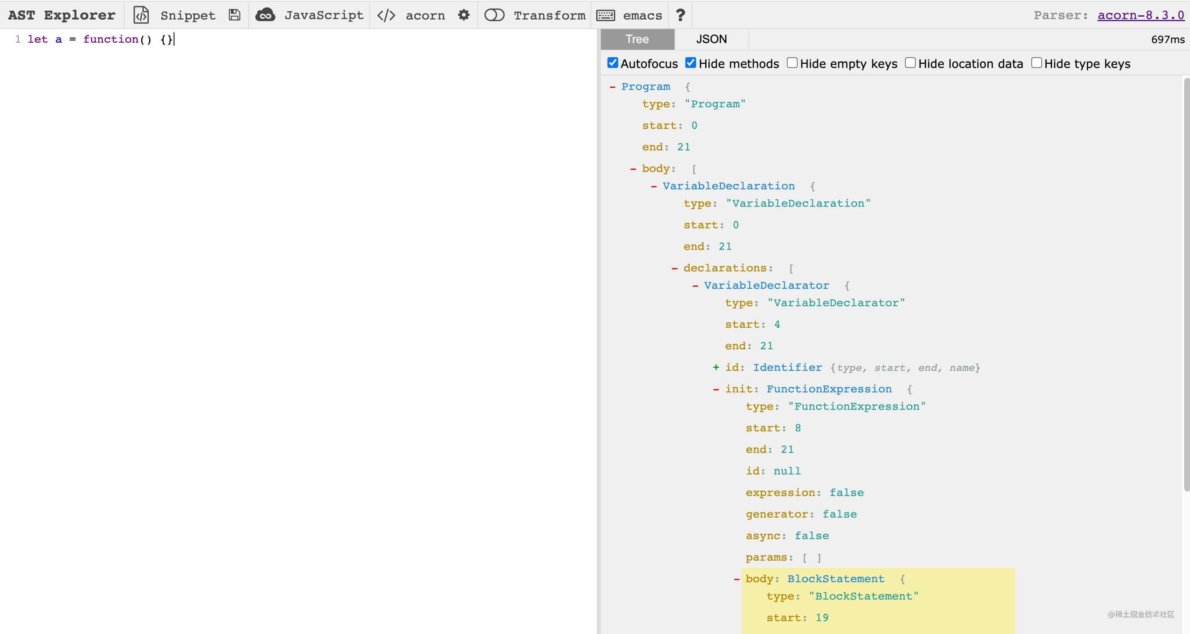Image resolution: width=1190 pixels, height=634 pixels.
Task: Expand the id Identifier node
Action: point(716,368)
